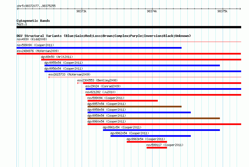Click the 98373k ruler position label
Screen dimensions: 249x167
point(81,11)
